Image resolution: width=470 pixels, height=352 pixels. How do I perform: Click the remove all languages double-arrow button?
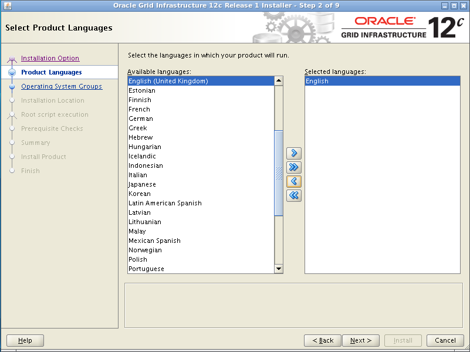tap(294, 195)
